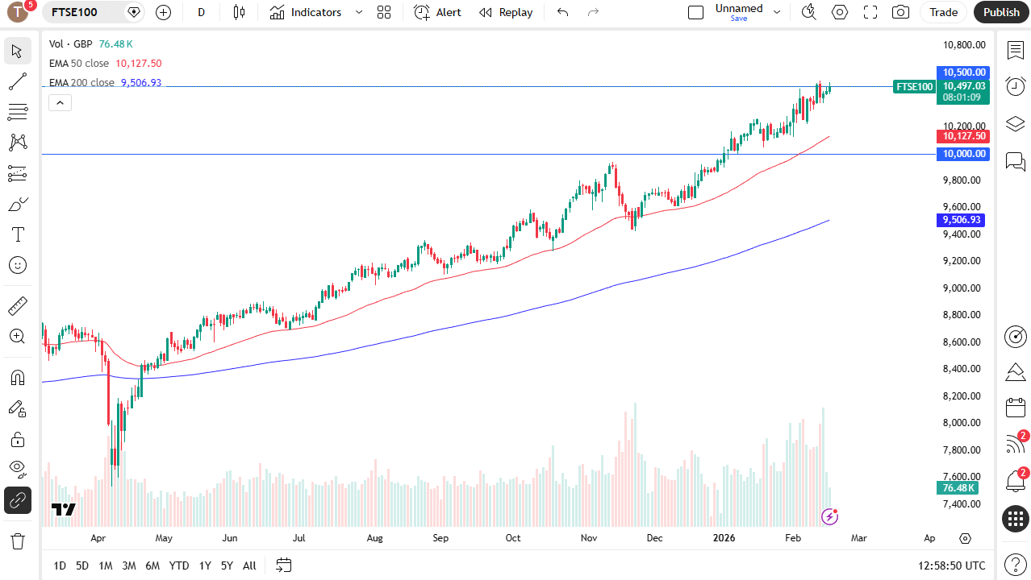1031x580 pixels.
Task: Toggle magnet mode
Action: click(17, 377)
